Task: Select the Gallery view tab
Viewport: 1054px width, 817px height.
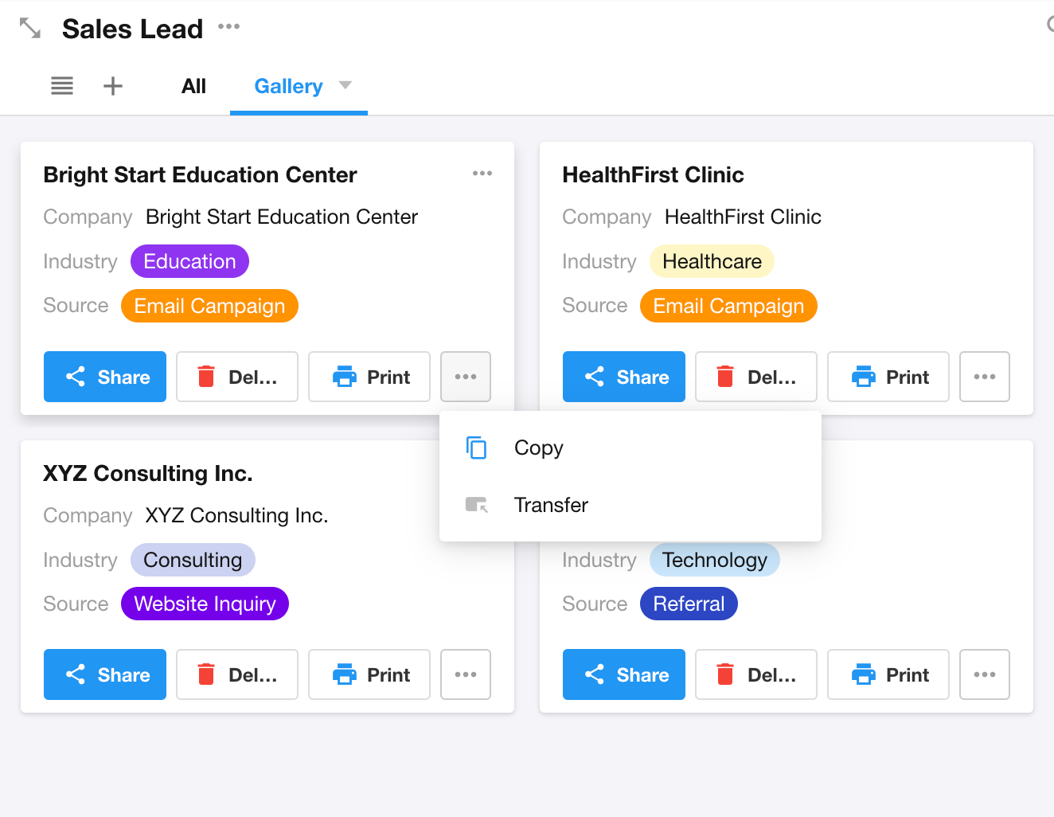Action: (x=288, y=86)
